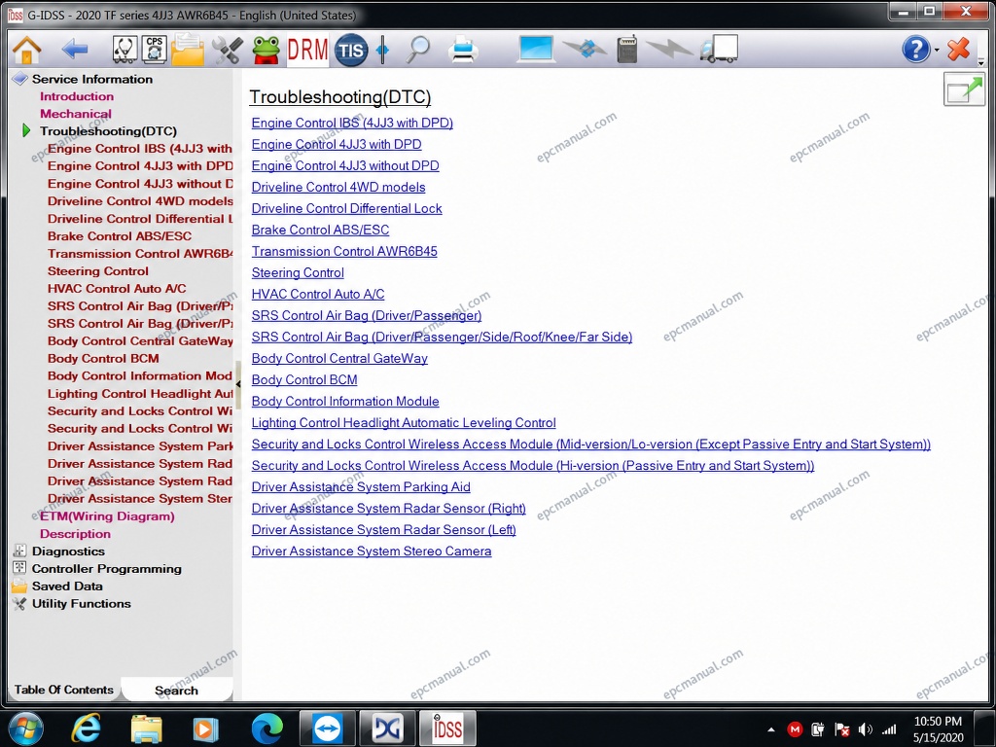Click the printer icon in the toolbar
Viewport: 996px width, 747px height.
pos(463,50)
